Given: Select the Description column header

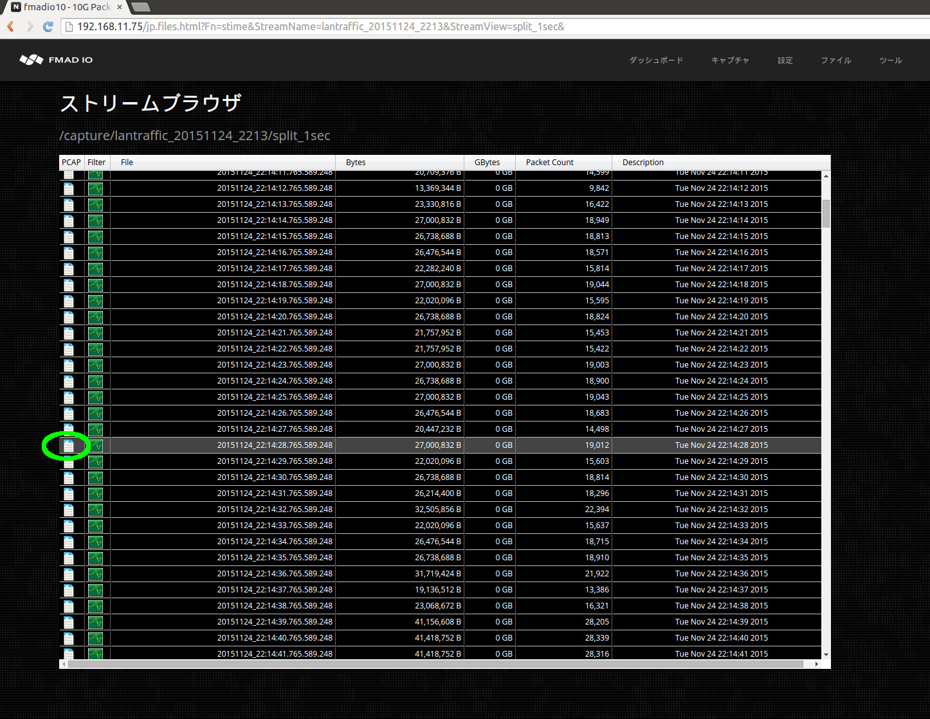Looking at the screenshot, I should pyautogui.click(x=643, y=162).
